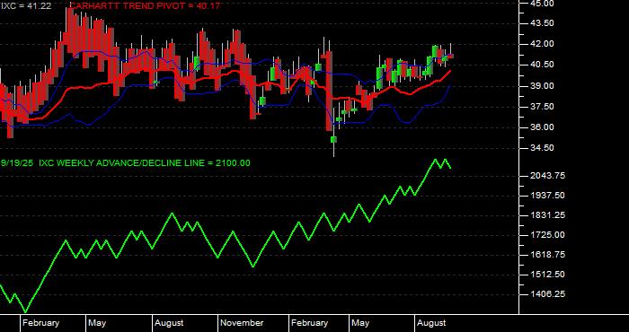Click the first May label on the time axis

coord(97,323)
